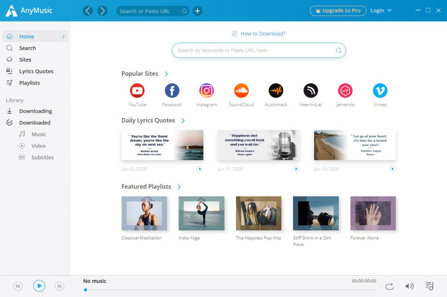Open the Classical Meditation playlist thumbnail
The image size is (447, 297).
point(144,213)
